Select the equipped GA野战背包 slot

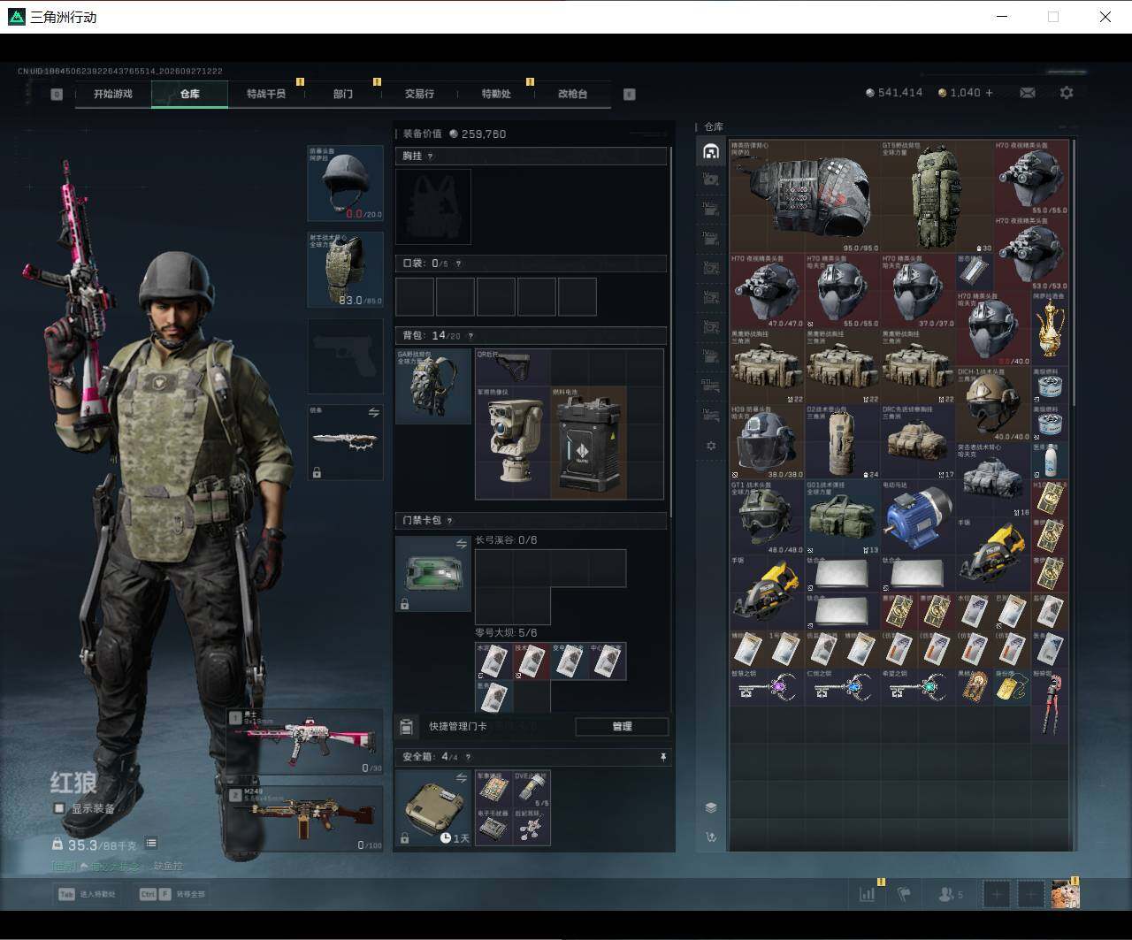(x=432, y=386)
